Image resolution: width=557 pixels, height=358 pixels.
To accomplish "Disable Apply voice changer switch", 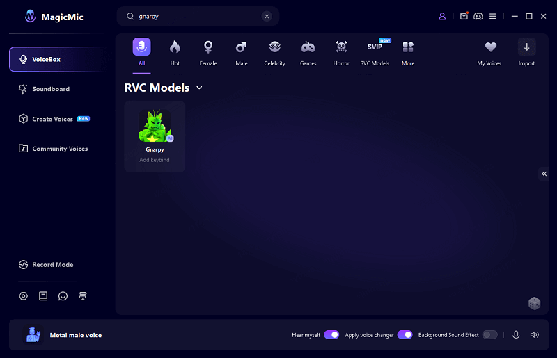I will pyautogui.click(x=405, y=335).
